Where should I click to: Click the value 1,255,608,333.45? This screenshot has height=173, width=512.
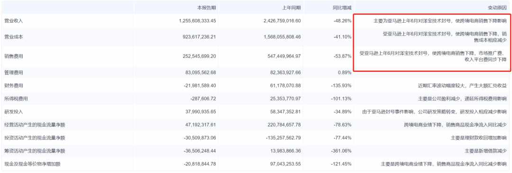[x=198, y=20]
